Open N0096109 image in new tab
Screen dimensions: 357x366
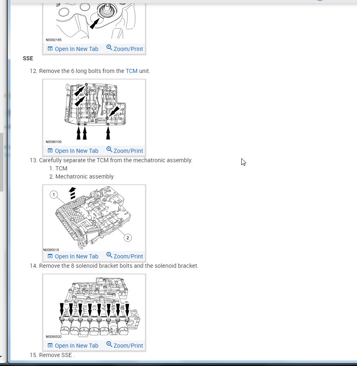(x=77, y=151)
